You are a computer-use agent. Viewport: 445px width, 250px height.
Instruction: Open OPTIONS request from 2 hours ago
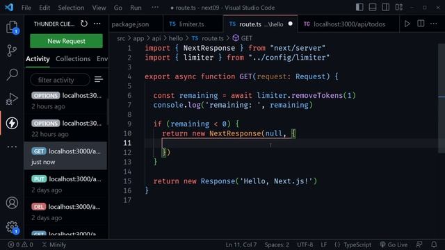pyautogui.click(x=66, y=101)
